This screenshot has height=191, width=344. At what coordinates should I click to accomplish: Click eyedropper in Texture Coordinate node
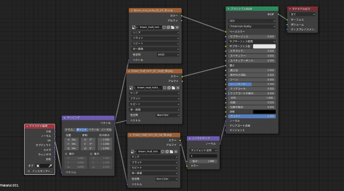[x=50, y=166]
